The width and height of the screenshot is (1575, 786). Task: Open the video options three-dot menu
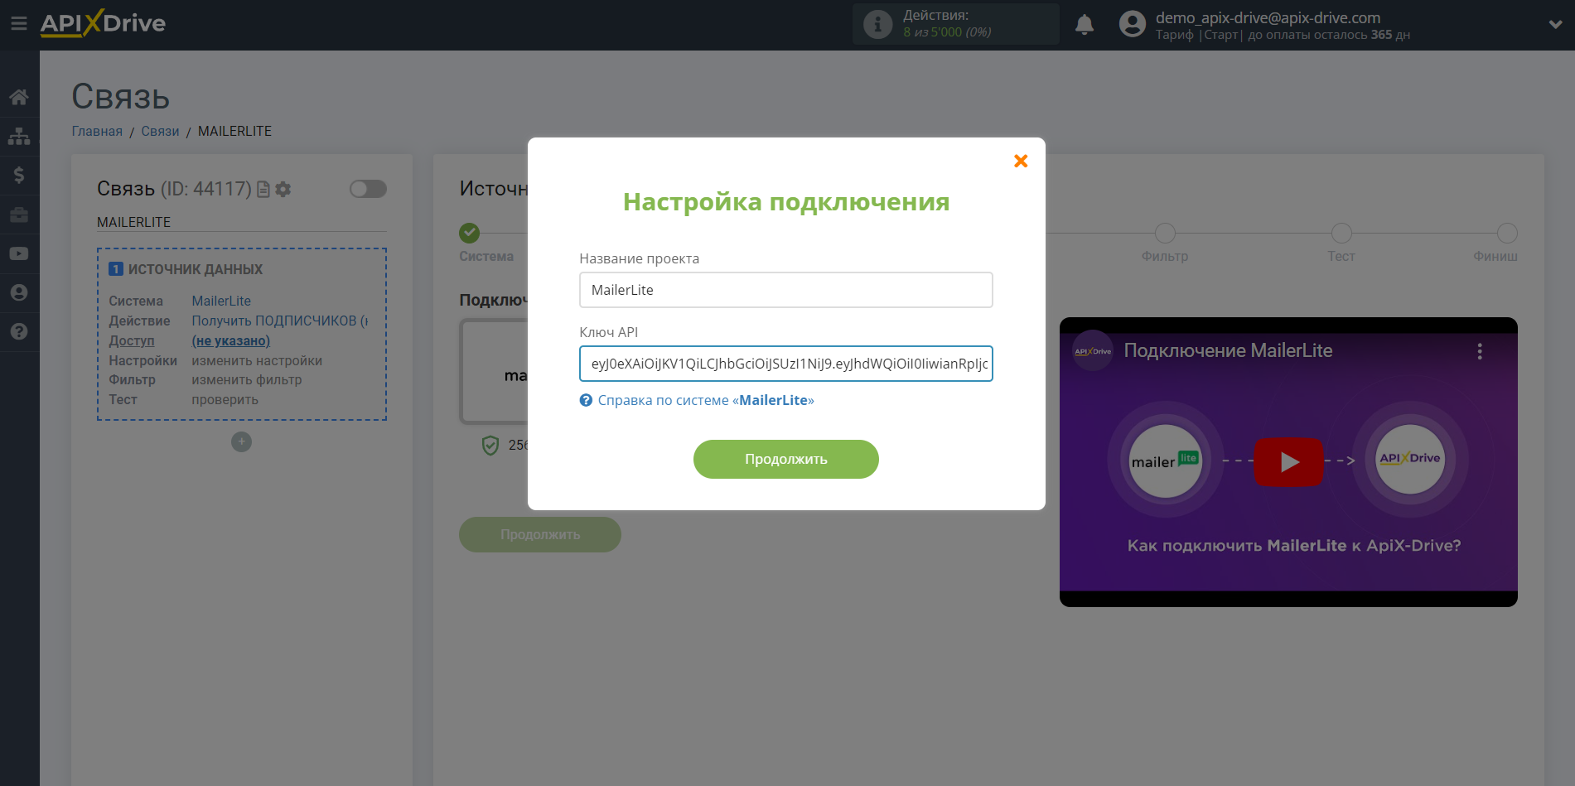point(1480,351)
